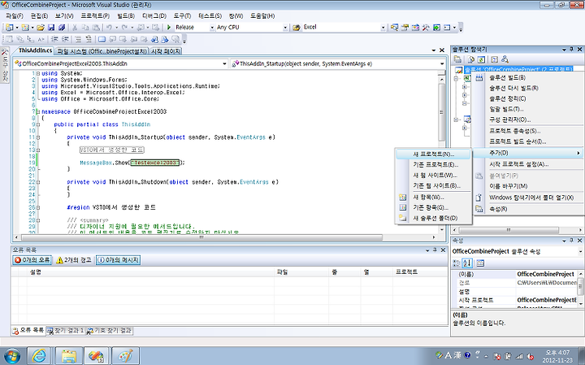The width and height of the screenshot is (585, 365).
Task: Open the Paint app on the taskbar
Action: pyautogui.click(x=125, y=356)
